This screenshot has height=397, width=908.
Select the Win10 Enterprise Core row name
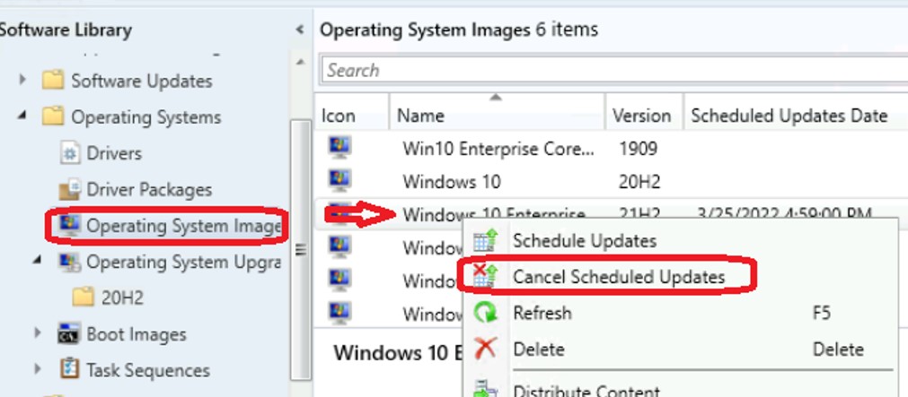[x=498, y=149]
